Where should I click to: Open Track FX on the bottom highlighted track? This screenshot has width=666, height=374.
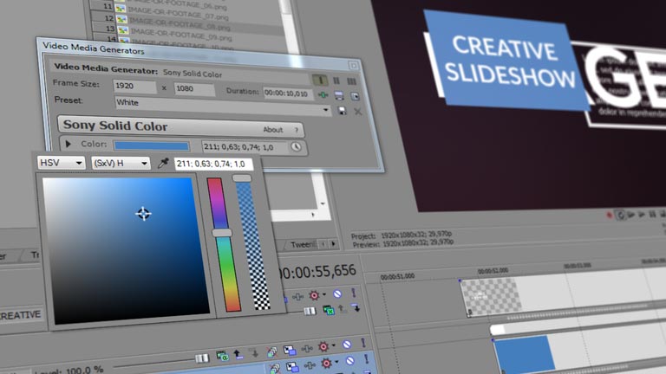coord(310,365)
